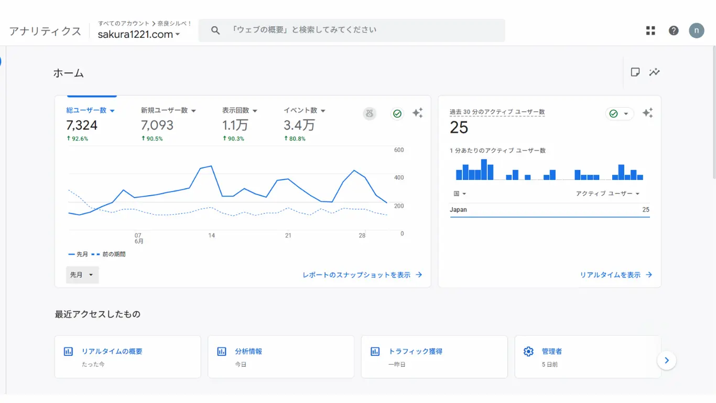Click the Japan row in realtime table

(x=549, y=210)
